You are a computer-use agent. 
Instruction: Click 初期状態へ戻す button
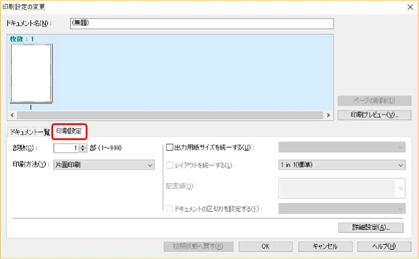pos(198,246)
